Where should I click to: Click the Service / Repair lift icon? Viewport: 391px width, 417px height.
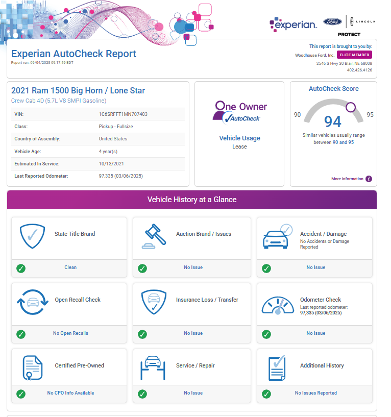tap(155, 368)
